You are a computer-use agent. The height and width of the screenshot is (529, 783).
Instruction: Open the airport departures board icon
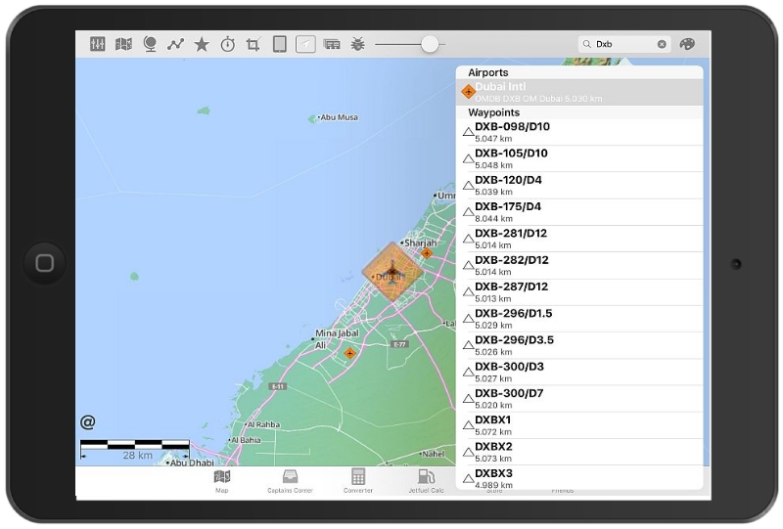click(332, 44)
